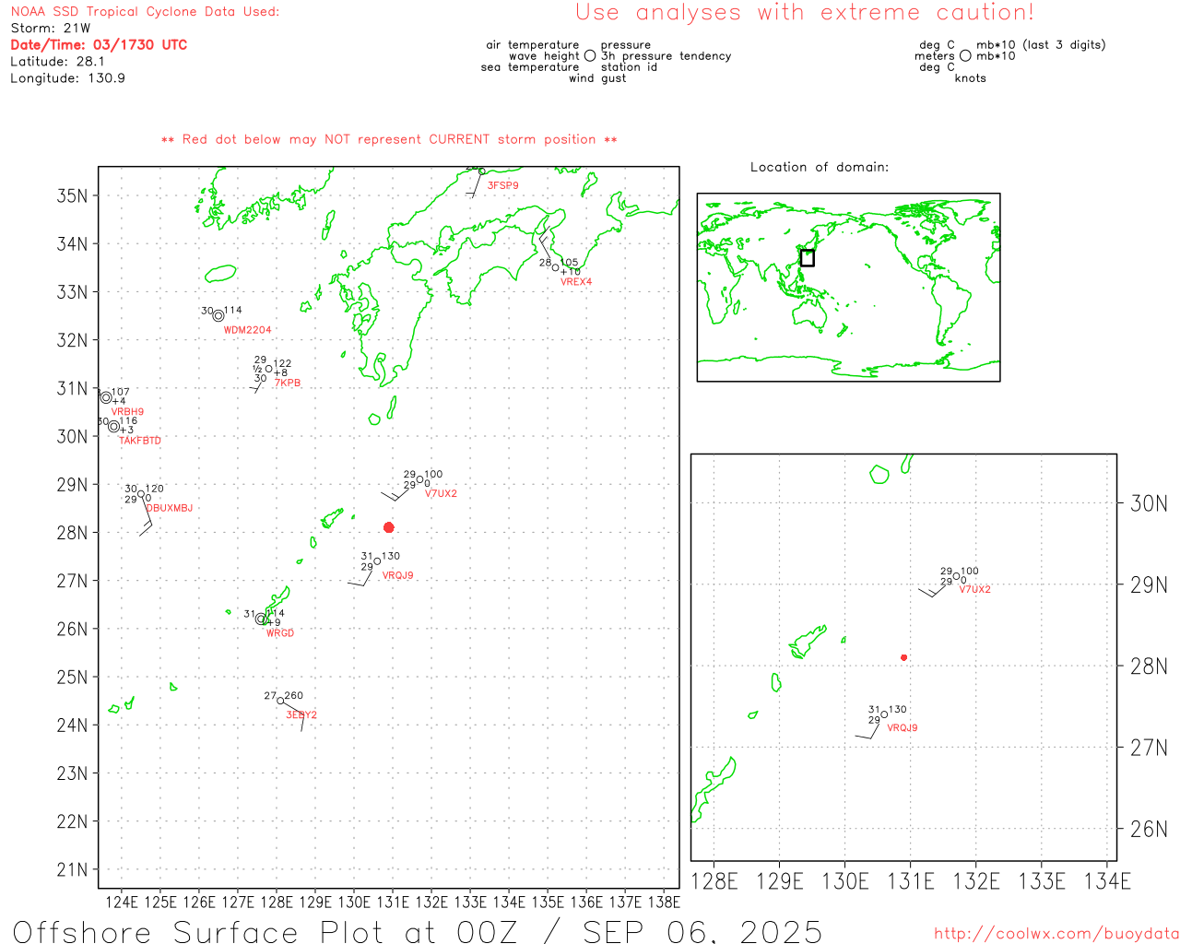The image size is (1180, 944).
Task: Select V7UX2 label in zoomed inset map
Action: 975,590
